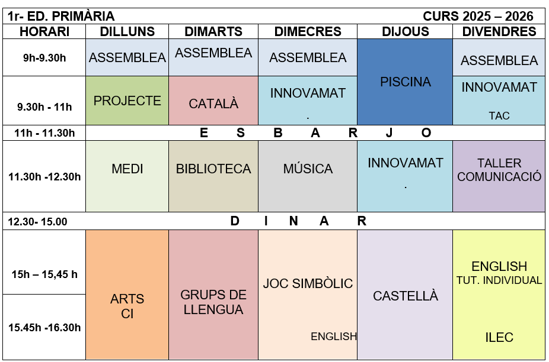This screenshot has width=549, height=362.
Task: Select the DIVENDRES column header
Action: (499, 32)
